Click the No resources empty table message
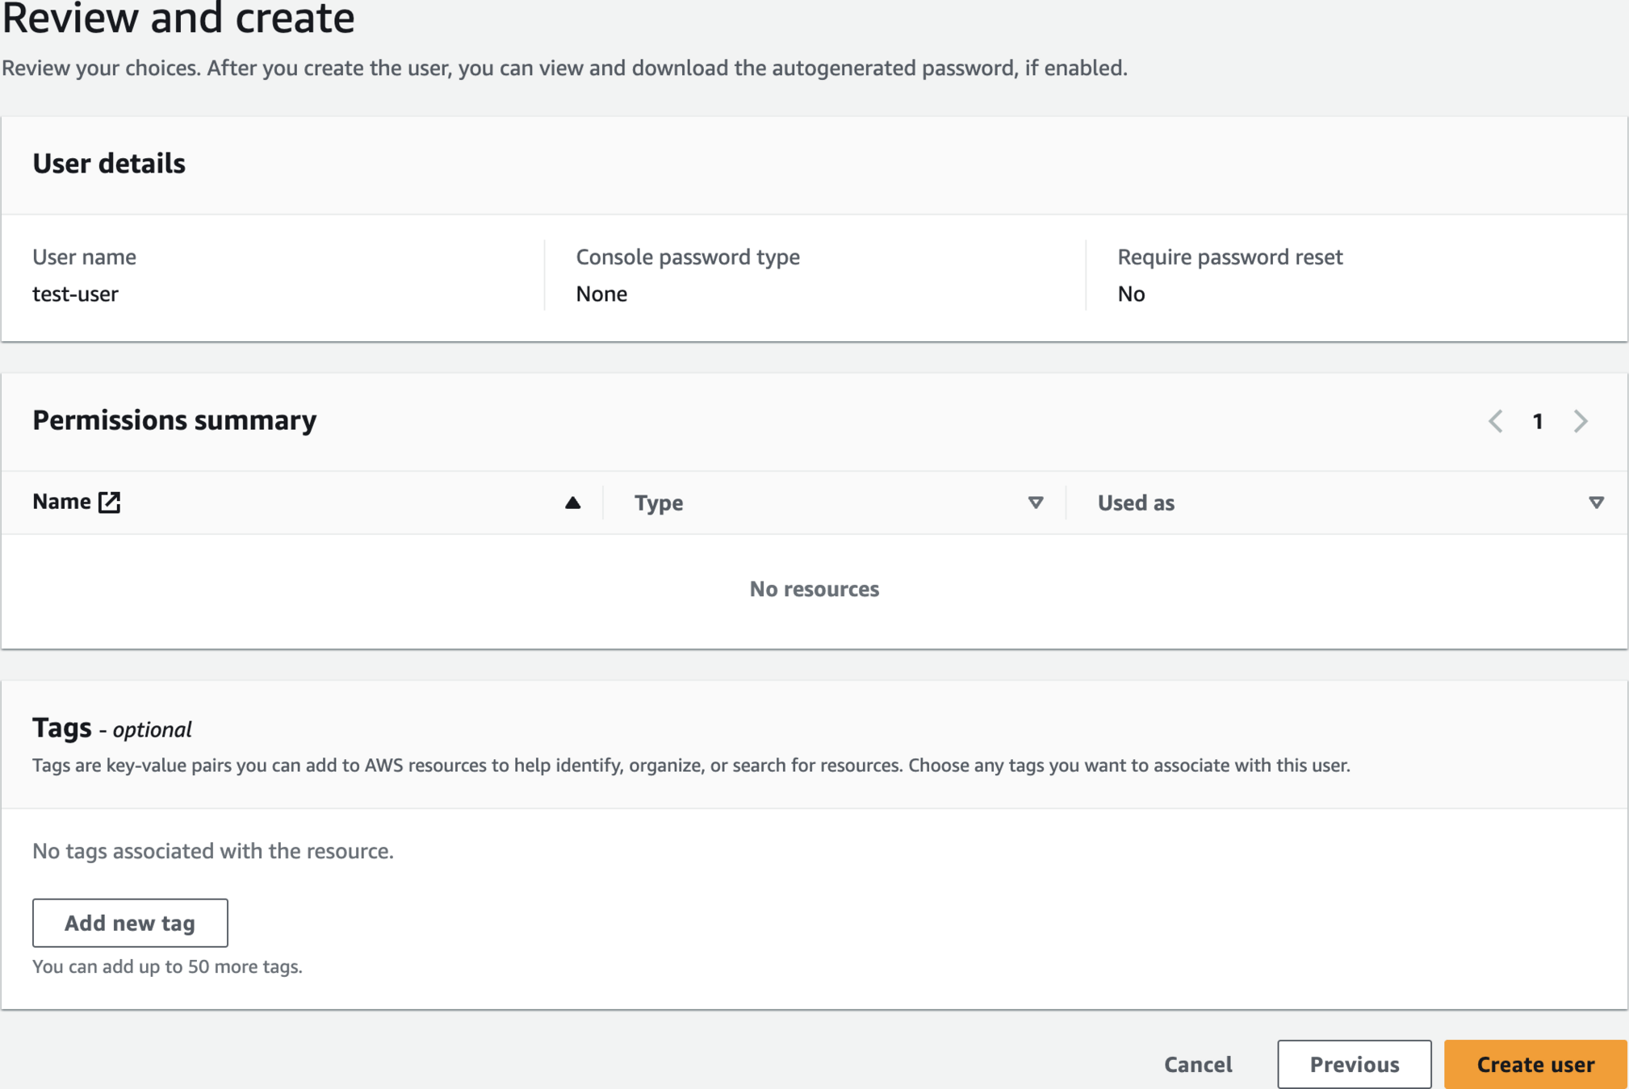Image resolution: width=1629 pixels, height=1089 pixels. pos(814,589)
